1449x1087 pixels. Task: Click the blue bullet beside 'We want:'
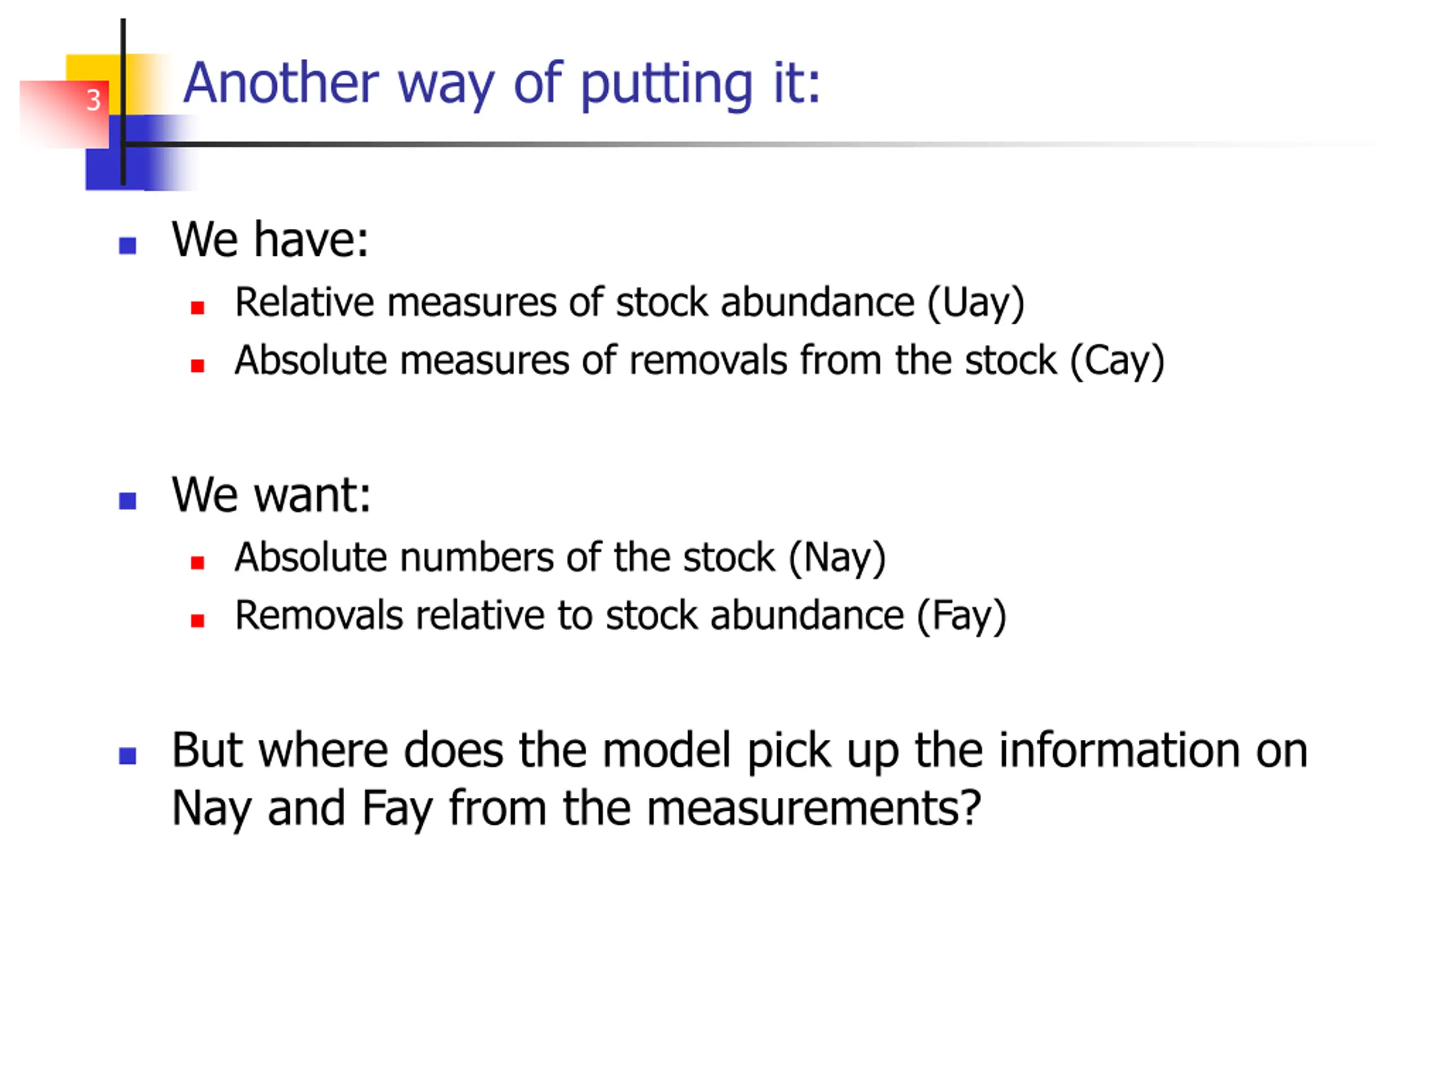(128, 501)
